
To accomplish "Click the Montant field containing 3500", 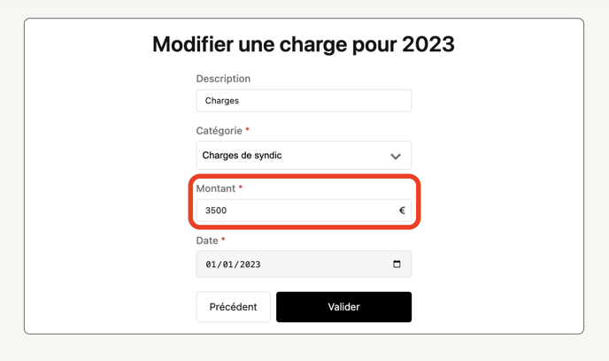I will pyautogui.click(x=292, y=211).
